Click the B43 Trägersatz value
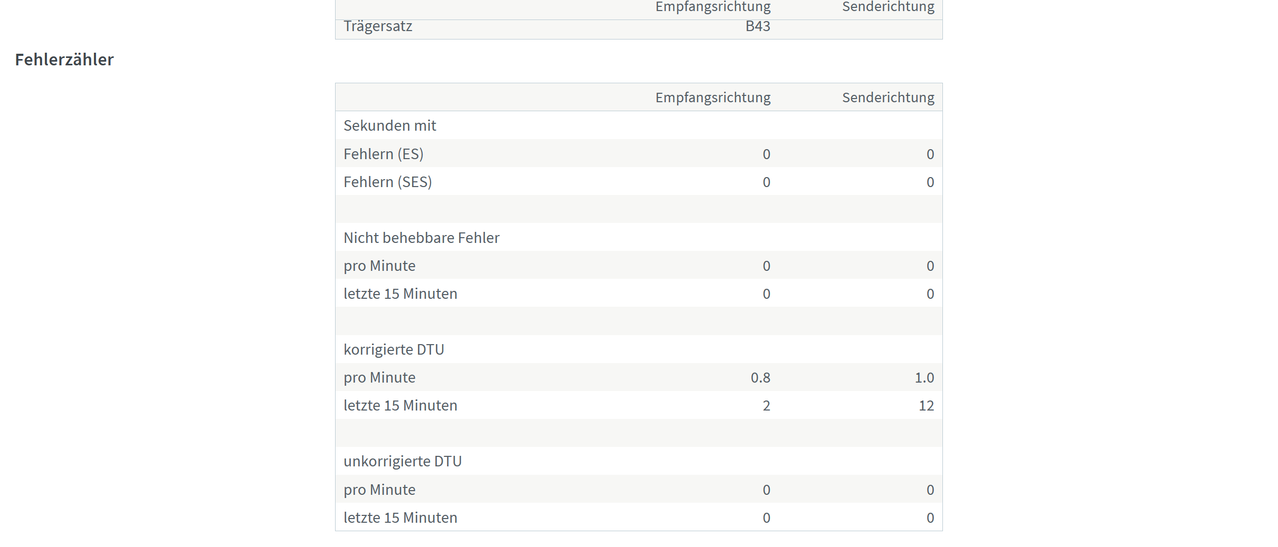 pyautogui.click(x=758, y=26)
